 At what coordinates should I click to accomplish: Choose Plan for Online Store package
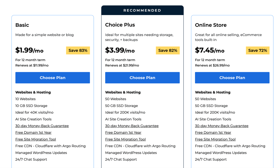coord(232,77)
